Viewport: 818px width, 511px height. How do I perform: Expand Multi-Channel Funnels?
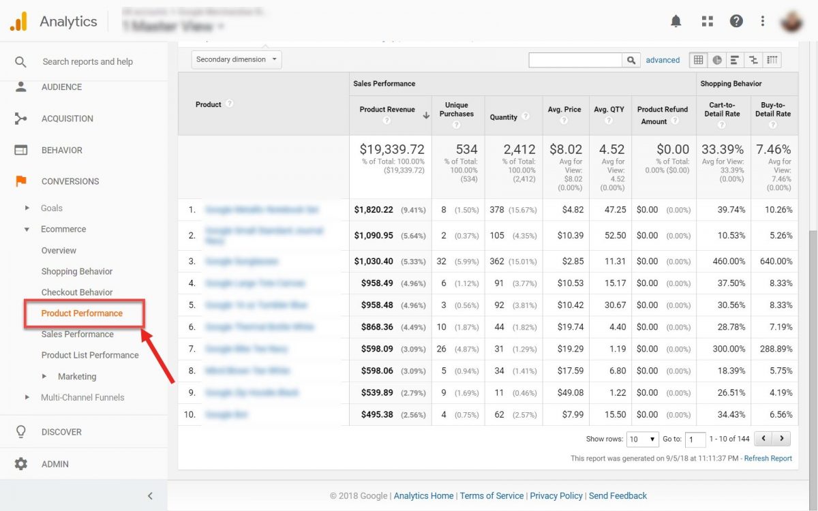pos(27,397)
